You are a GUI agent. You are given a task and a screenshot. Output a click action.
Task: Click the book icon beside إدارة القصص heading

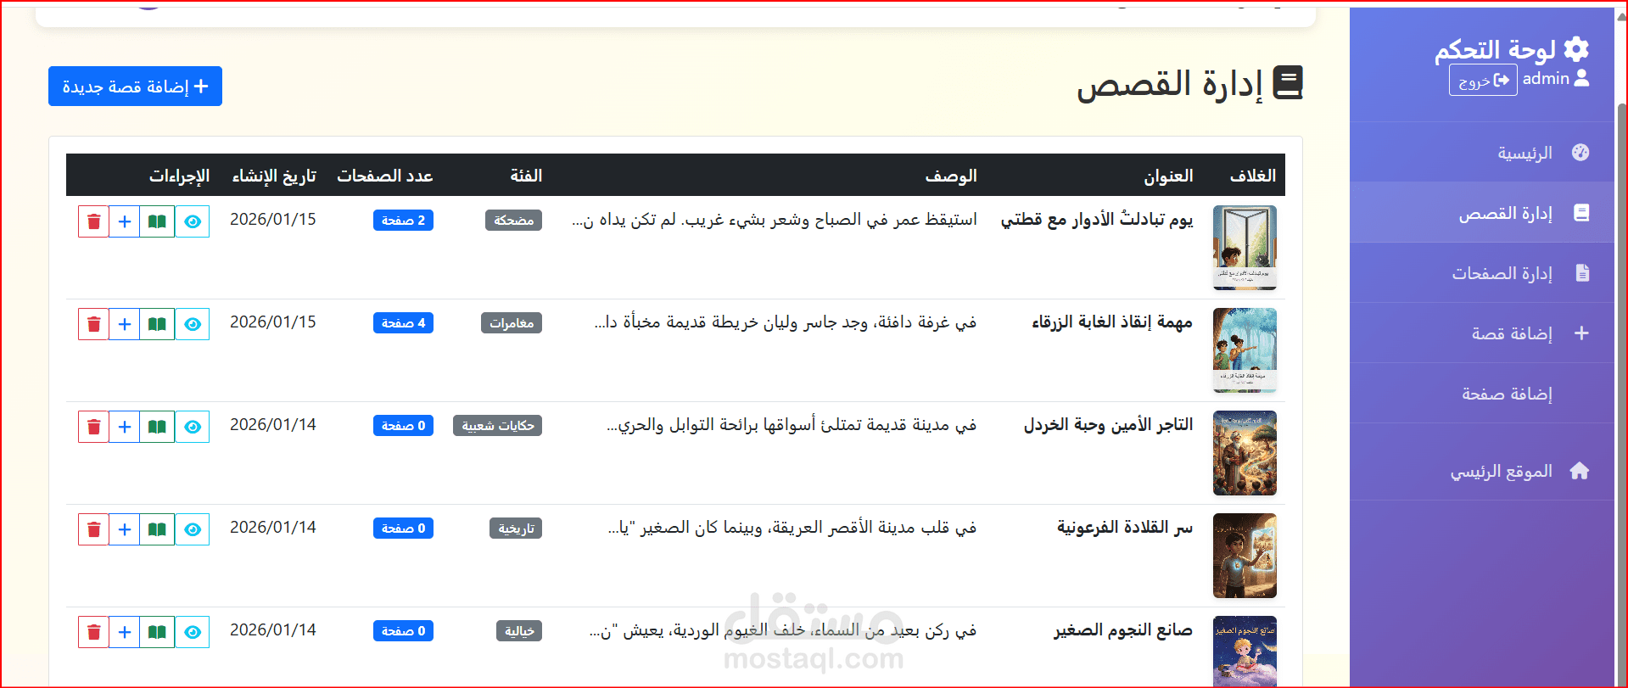(x=1288, y=83)
